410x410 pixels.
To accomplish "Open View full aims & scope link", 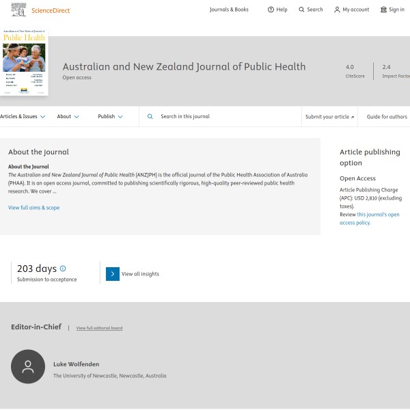I will click(33, 208).
